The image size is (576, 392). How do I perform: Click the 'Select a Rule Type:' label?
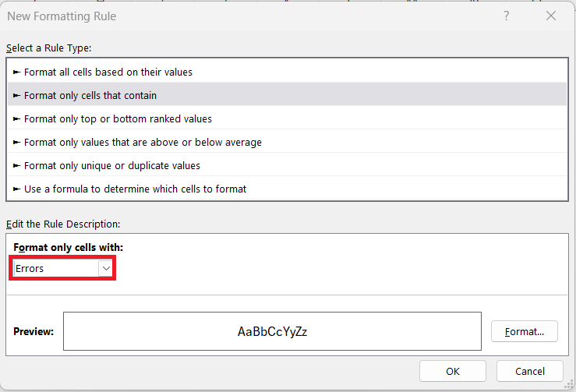point(49,48)
